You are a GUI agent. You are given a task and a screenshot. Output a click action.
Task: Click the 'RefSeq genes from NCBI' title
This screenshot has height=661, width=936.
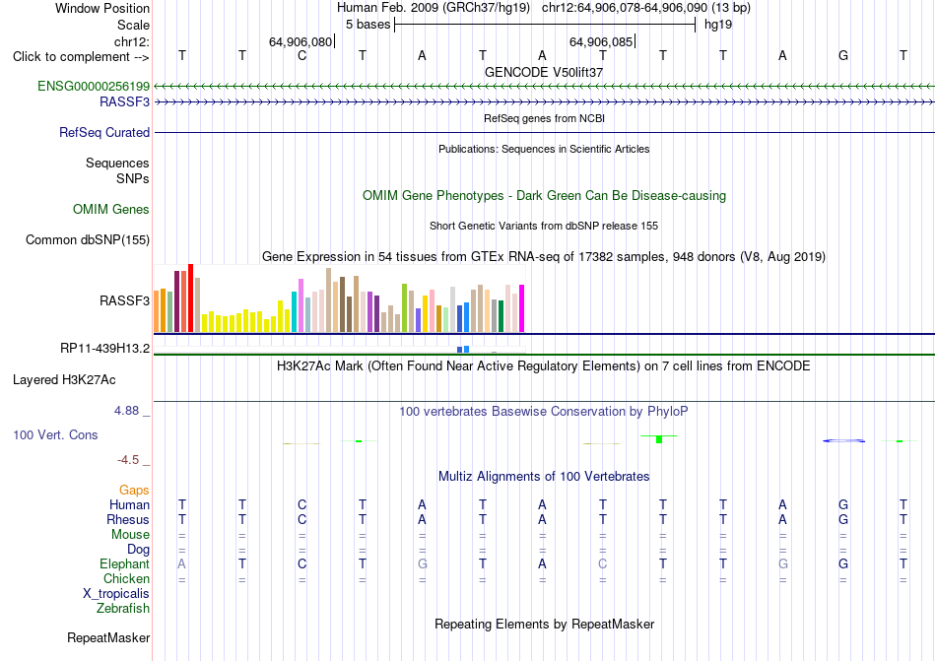[545, 118]
